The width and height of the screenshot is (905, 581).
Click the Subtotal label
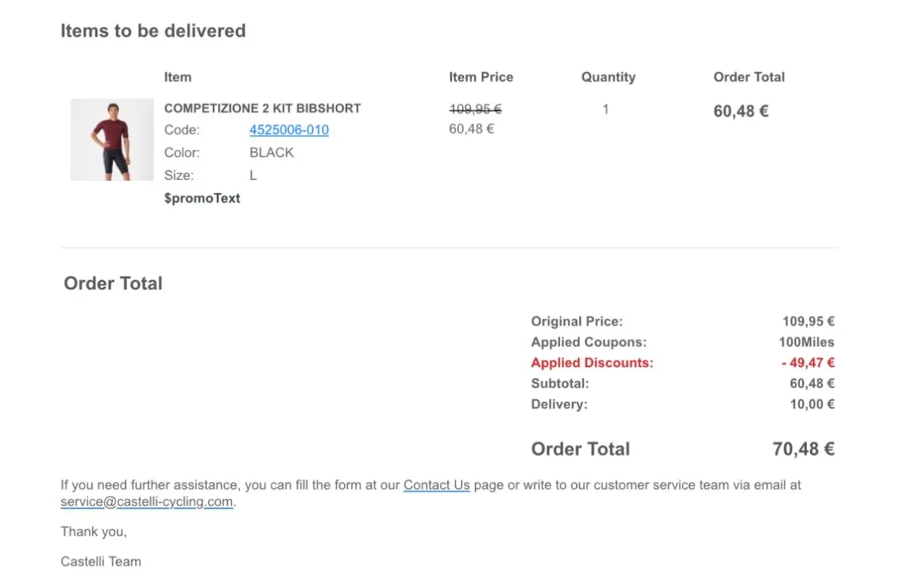pos(560,384)
